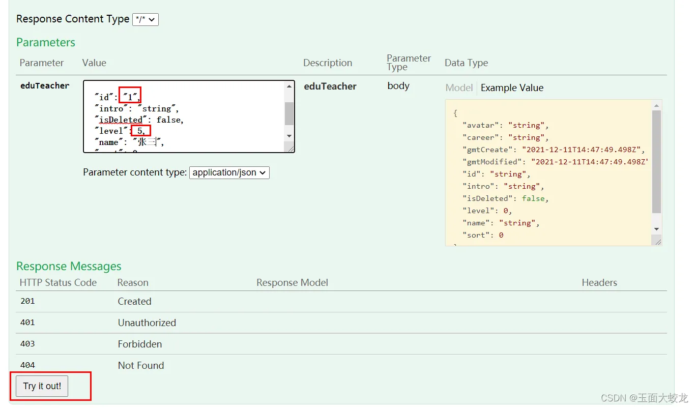This screenshot has width=696, height=408.
Task: Click the Headers column header
Action: click(599, 283)
